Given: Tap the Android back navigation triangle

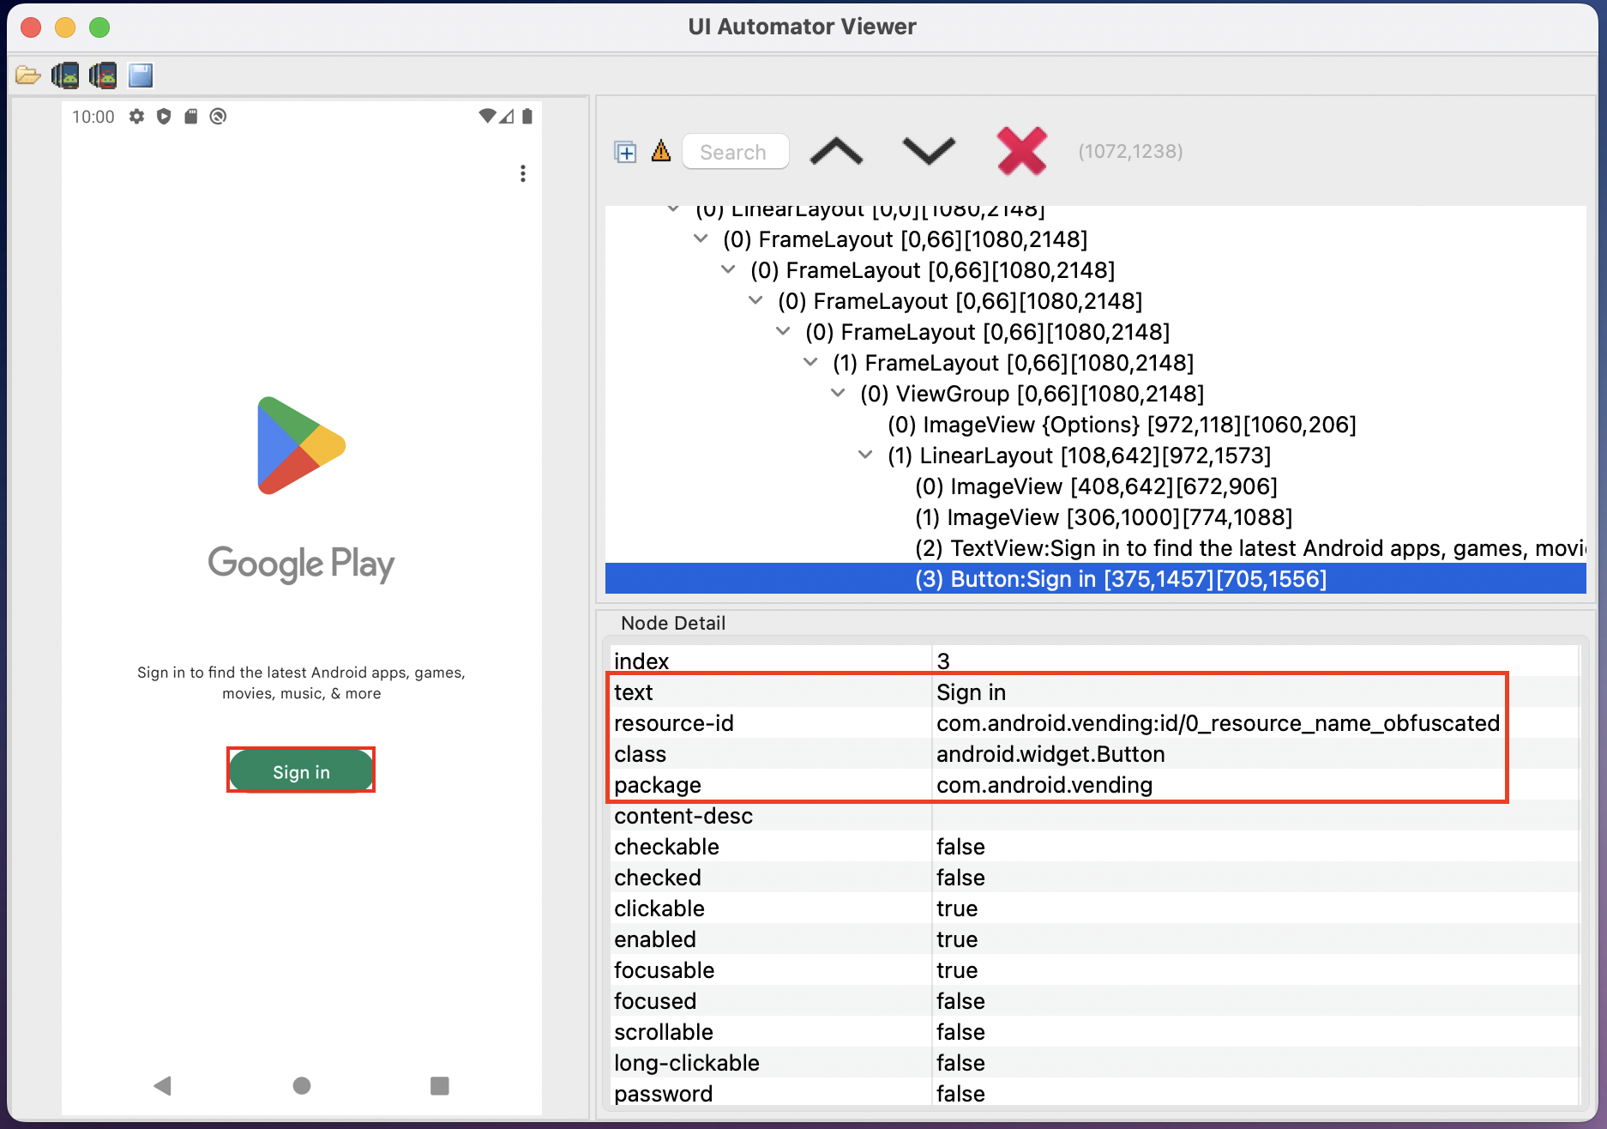Looking at the screenshot, I should pos(162,1086).
